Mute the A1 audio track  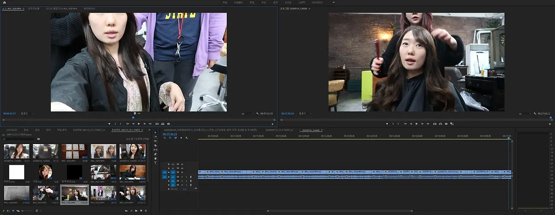click(x=182, y=176)
